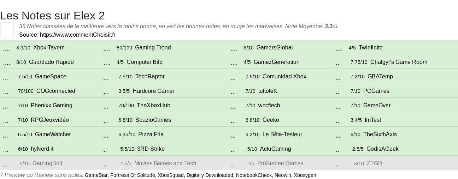
Task: Select the SpazioGames entry
Action: coord(153,120)
